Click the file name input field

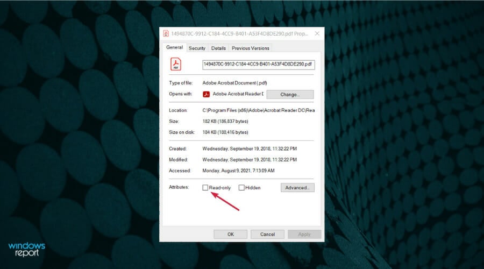(259, 64)
